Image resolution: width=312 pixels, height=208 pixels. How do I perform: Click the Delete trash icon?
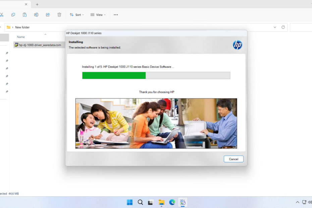[x=59, y=14]
